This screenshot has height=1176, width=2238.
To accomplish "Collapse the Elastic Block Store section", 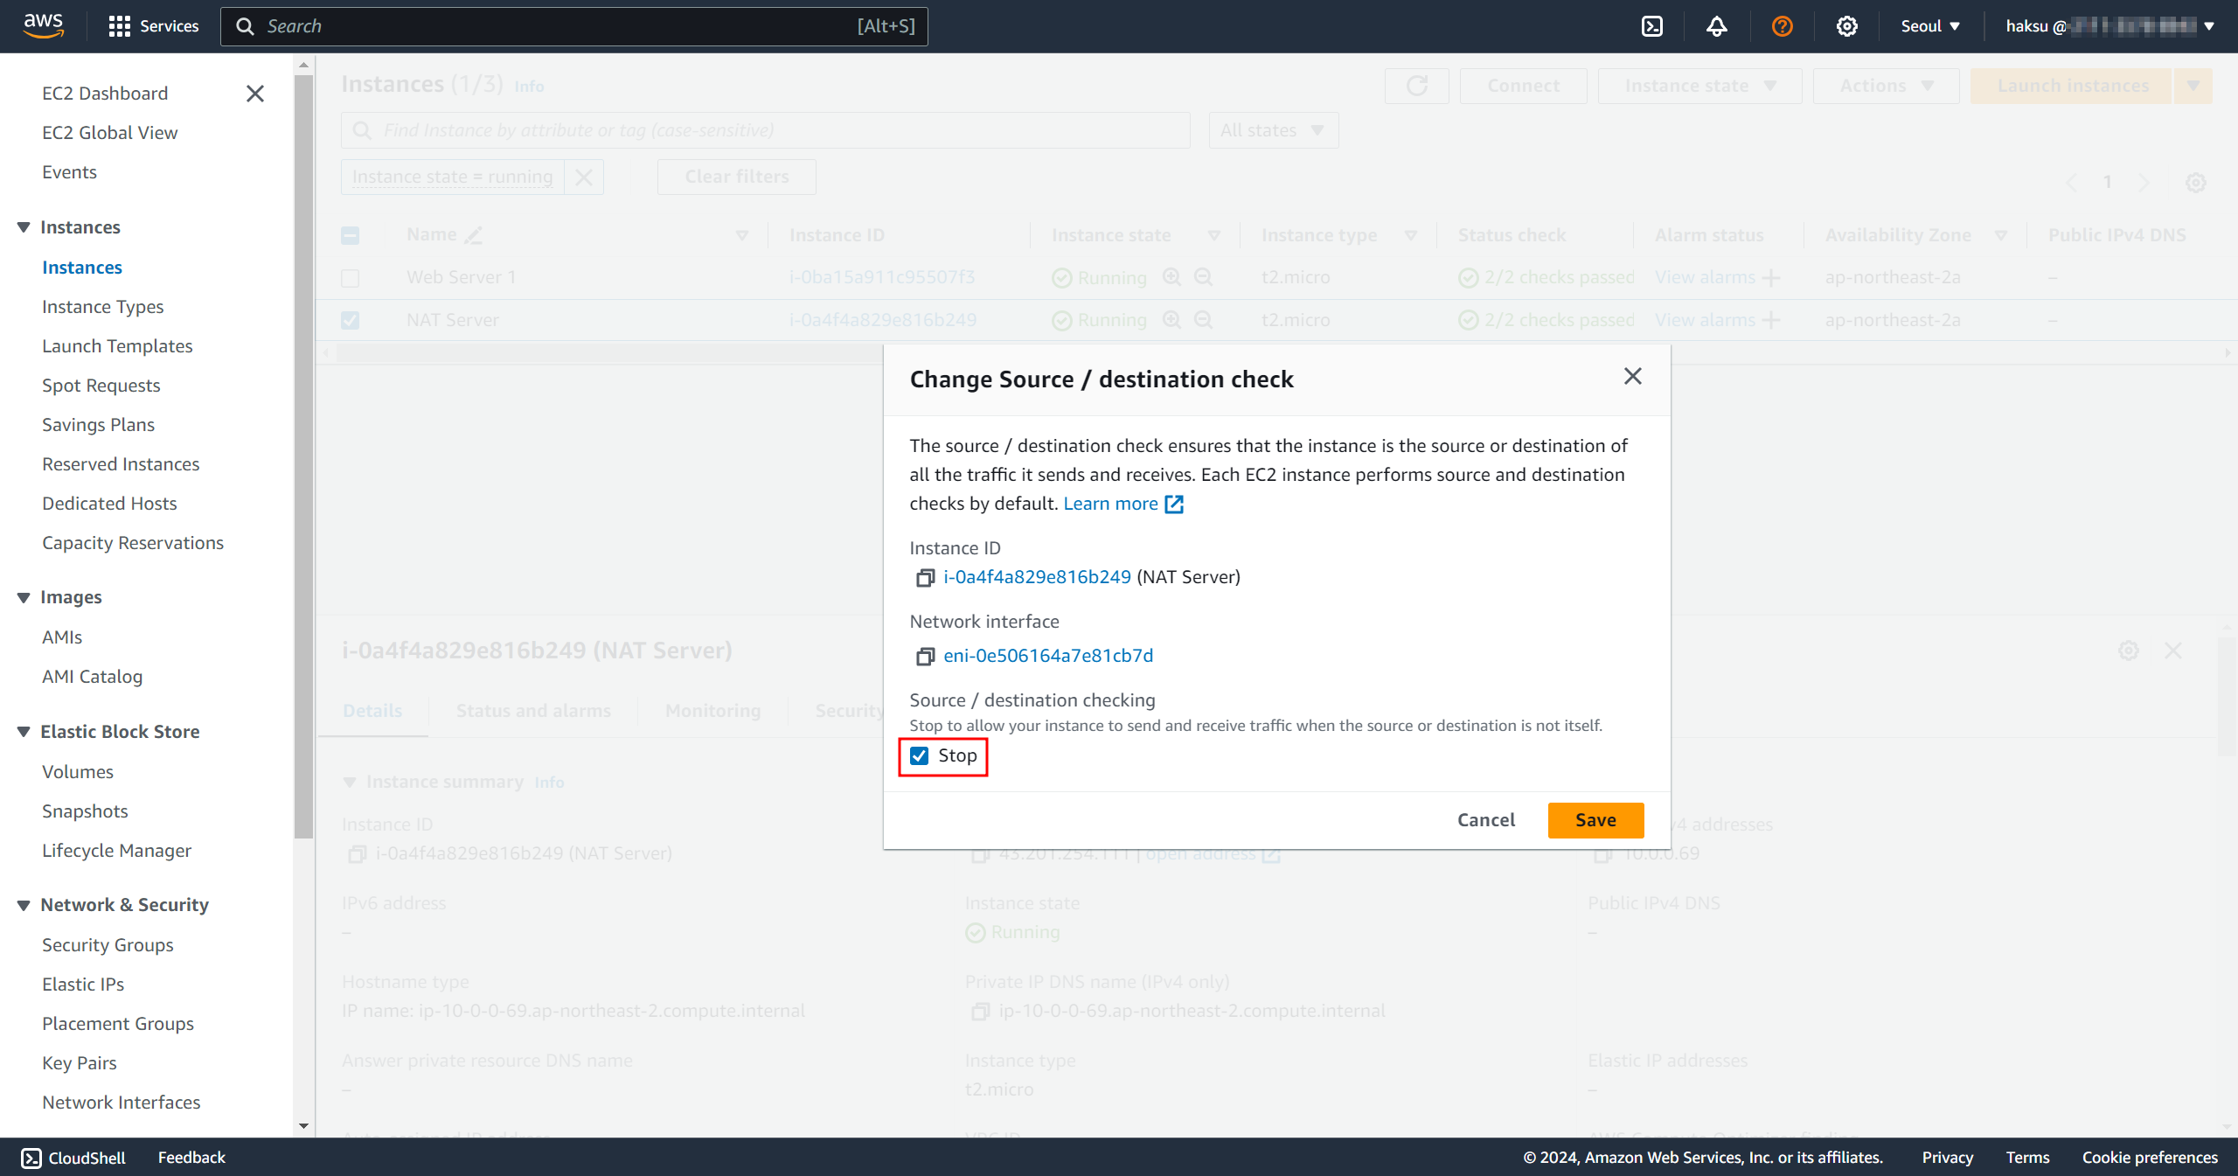I will point(24,732).
